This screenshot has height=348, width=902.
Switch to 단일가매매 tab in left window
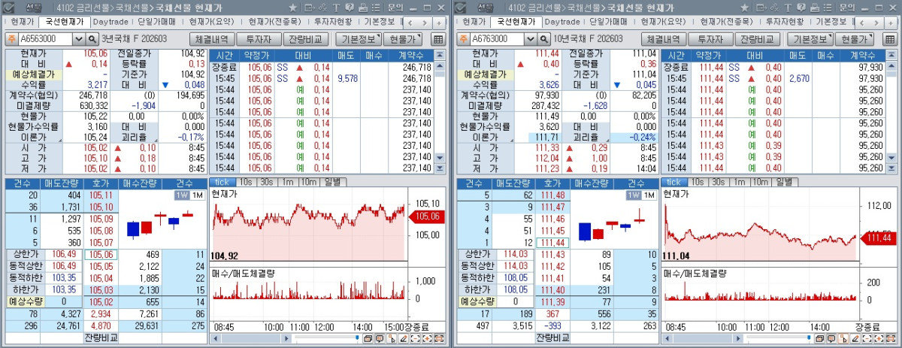pos(157,23)
